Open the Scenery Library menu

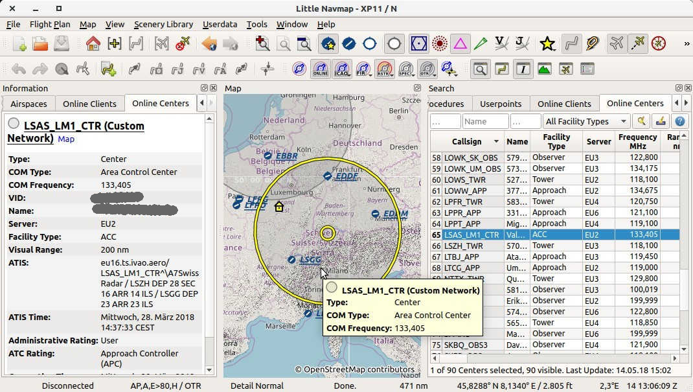click(x=163, y=25)
